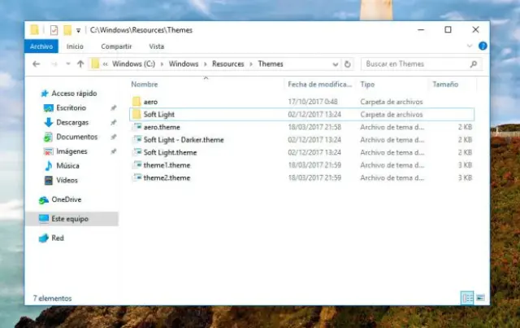The width and height of the screenshot is (520, 328).
Task: Switch to details view layout
Action: point(467,298)
